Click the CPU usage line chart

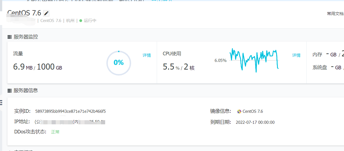[x=254, y=60]
